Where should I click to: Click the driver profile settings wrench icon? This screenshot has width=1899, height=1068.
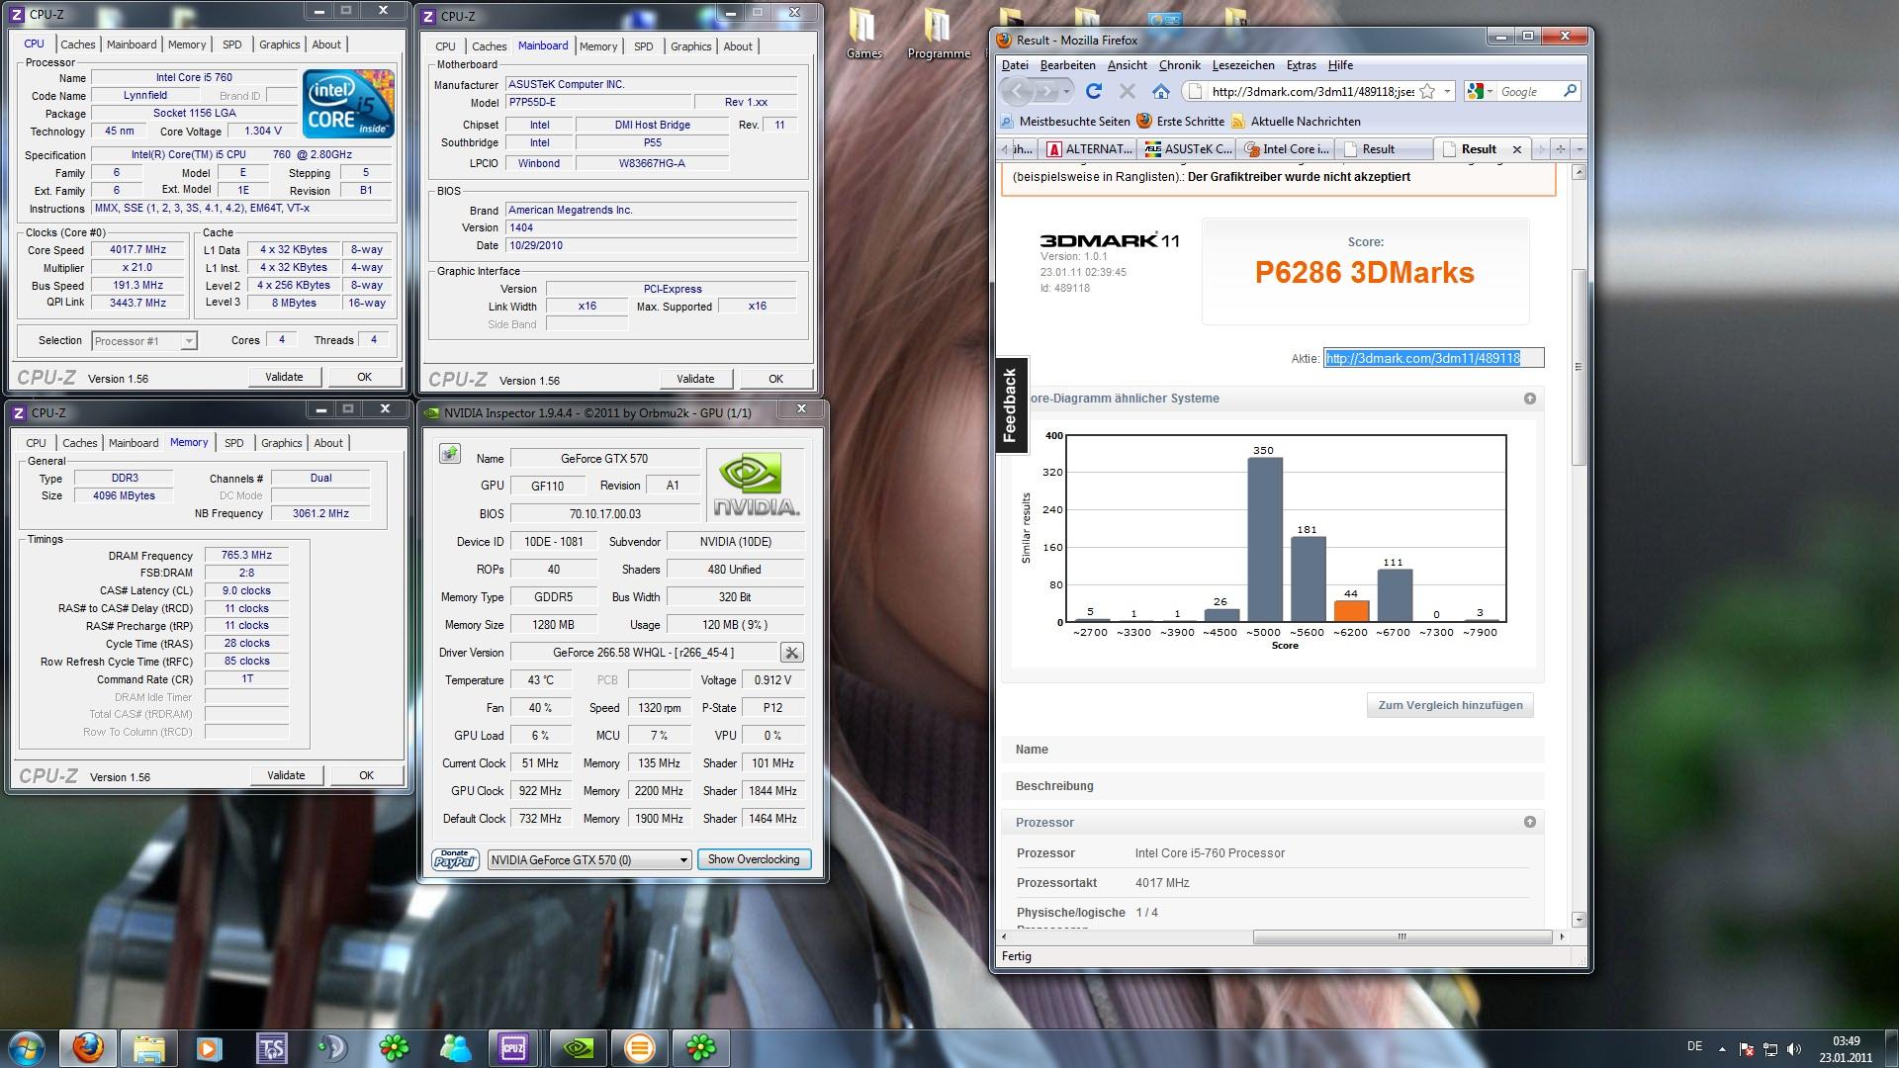[792, 653]
